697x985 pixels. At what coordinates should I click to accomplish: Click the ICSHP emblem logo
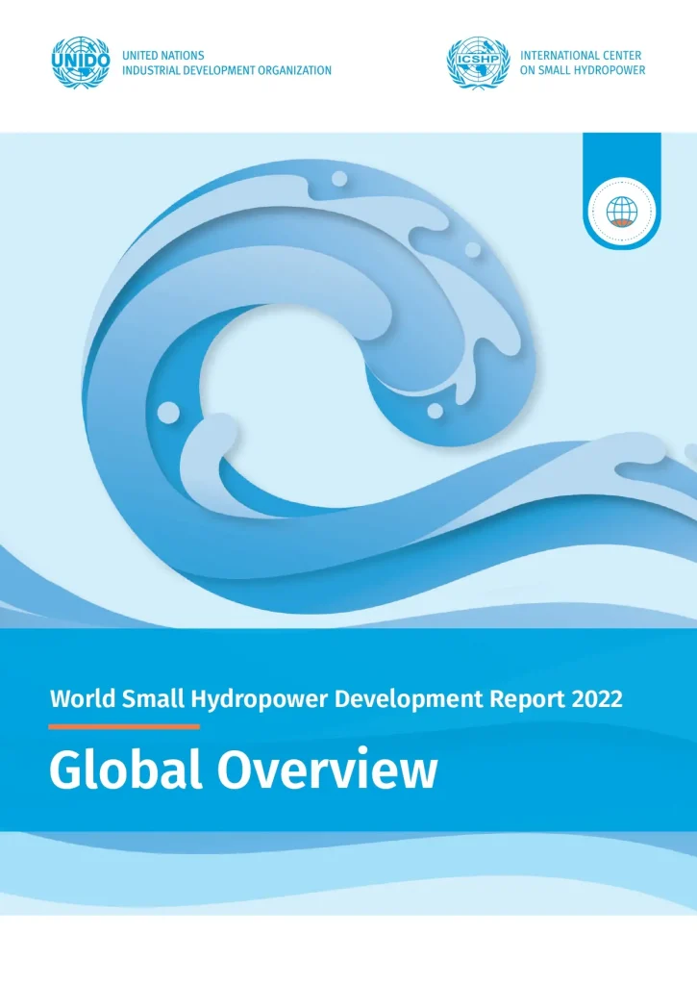click(x=478, y=63)
